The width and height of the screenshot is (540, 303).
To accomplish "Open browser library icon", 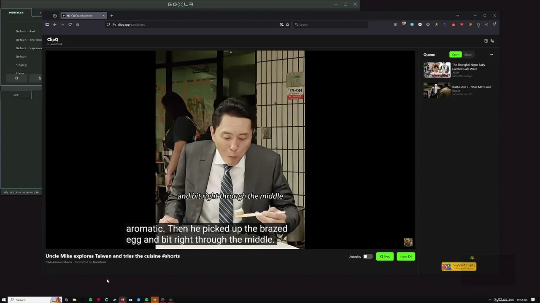I will click(395, 24).
